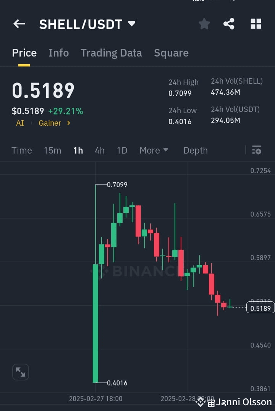Open the markets grid icon top right
This screenshot has height=411, width=275.
click(x=256, y=24)
